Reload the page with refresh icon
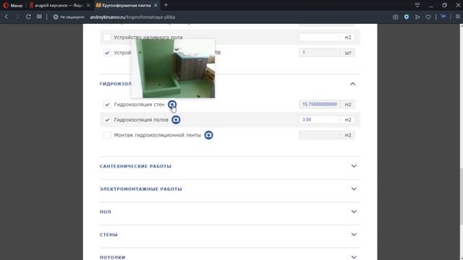Viewport: 463px width, 260px height. 28,17
